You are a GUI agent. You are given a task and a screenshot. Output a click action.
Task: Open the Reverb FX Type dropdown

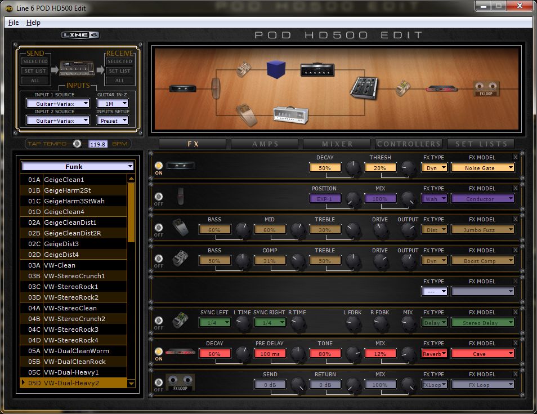click(434, 354)
